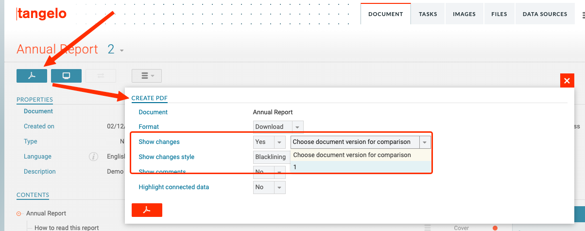This screenshot has height=231, width=585.
Task: Open the Images tab
Action: pos(464,14)
